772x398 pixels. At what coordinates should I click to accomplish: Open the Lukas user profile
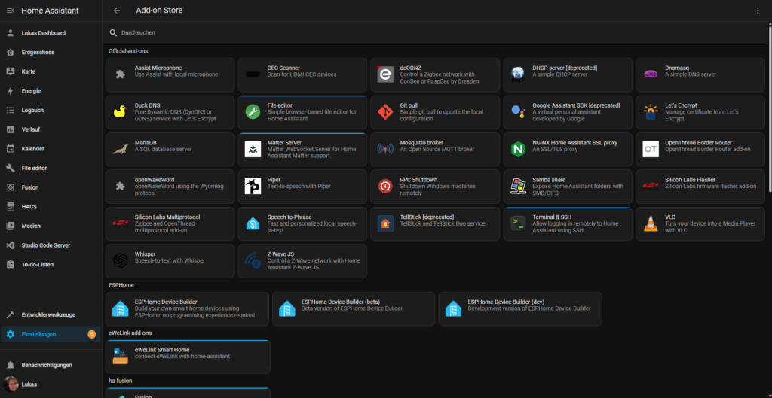51,384
